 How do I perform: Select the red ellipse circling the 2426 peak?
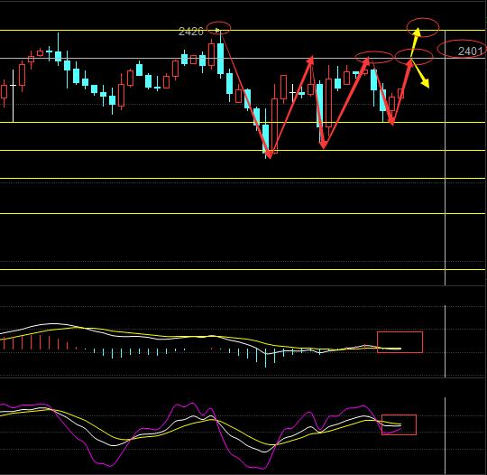click(x=218, y=28)
